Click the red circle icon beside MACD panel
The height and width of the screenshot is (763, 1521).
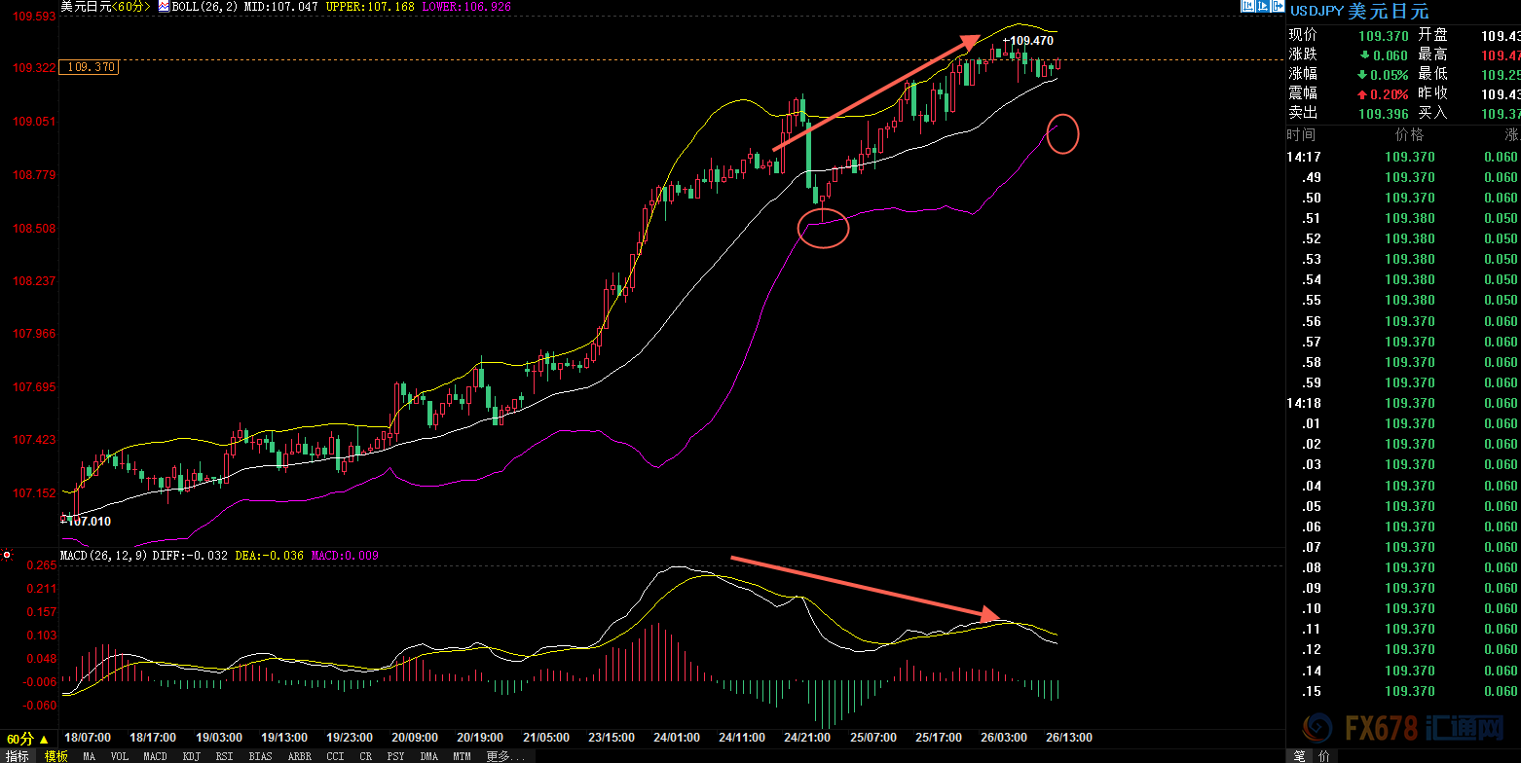click(x=7, y=555)
